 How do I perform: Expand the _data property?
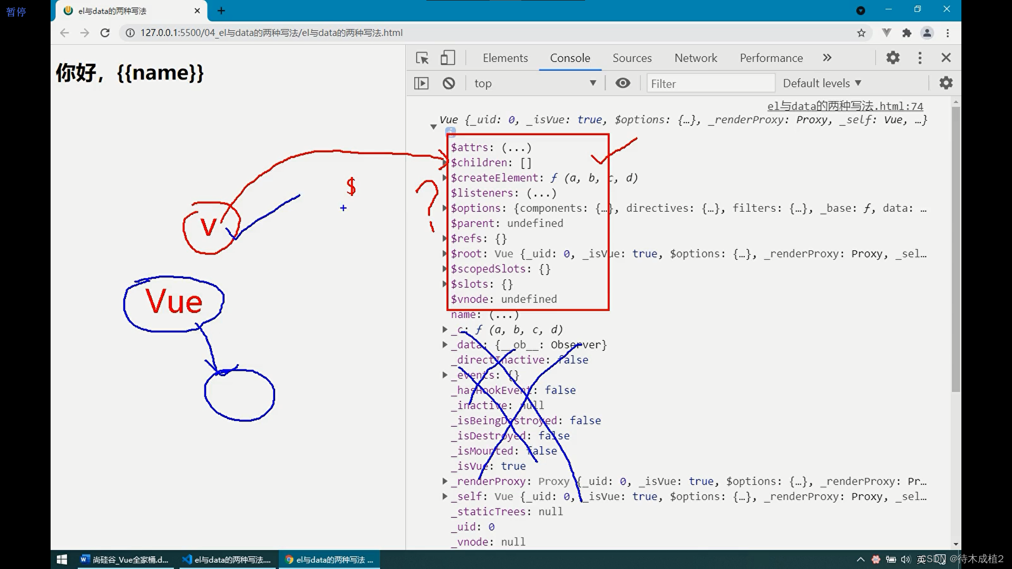coord(445,345)
